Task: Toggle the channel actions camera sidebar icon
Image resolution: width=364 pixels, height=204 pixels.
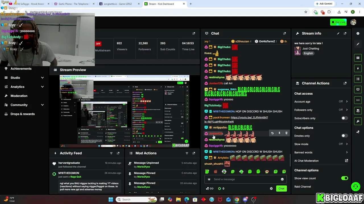Action: [x=358, y=111]
